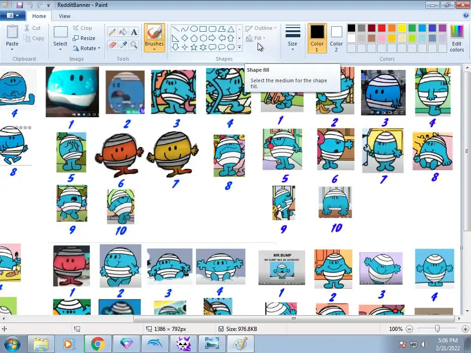The height and width of the screenshot is (353, 471).
Task: Open Windows Explorer from the taskbar
Action: [x=41, y=344]
